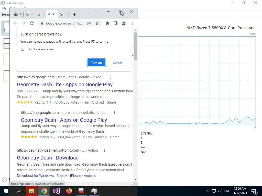262x196 pixels.
Task: Click the scroll up arrow in Chrome
Action: coord(136,31)
